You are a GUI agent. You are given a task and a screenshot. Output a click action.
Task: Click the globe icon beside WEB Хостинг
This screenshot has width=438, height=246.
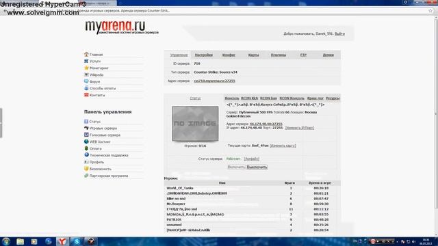(x=86, y=141)
